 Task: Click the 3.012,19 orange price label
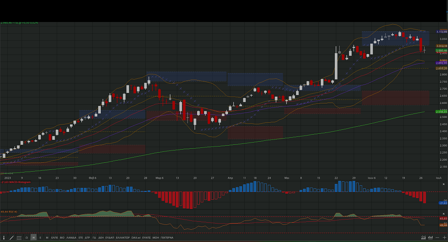tap(441, 46)
